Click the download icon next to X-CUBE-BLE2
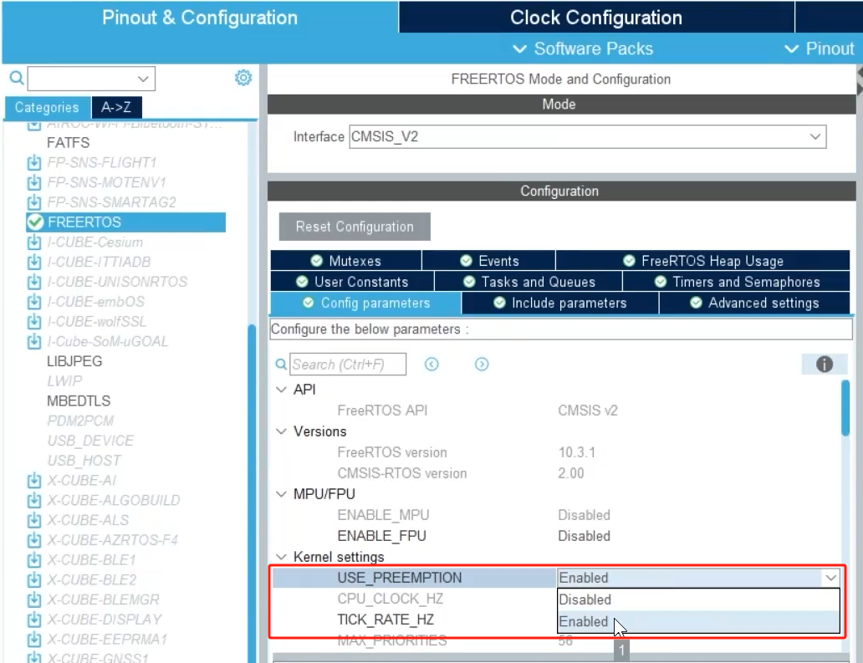Image resolution: width=863 pixels, height=663 pixels. (34, 579)
